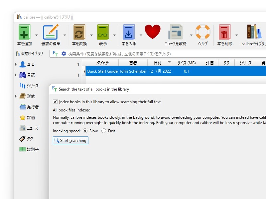Open 仮想ライブラリ virtual library button
Image resolution: width=266 pixels, height=199 pixels.
click(29, 54)
